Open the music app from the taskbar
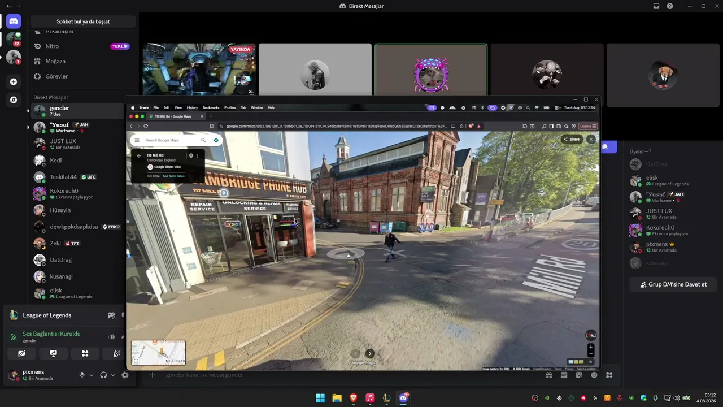This screenshot has height=407, width=723. click(x=370, y=398)
